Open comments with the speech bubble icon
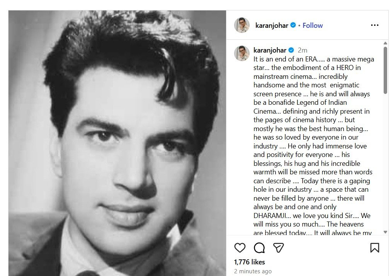391x276 pixels. pyautogui.click(x=259, y=248)
